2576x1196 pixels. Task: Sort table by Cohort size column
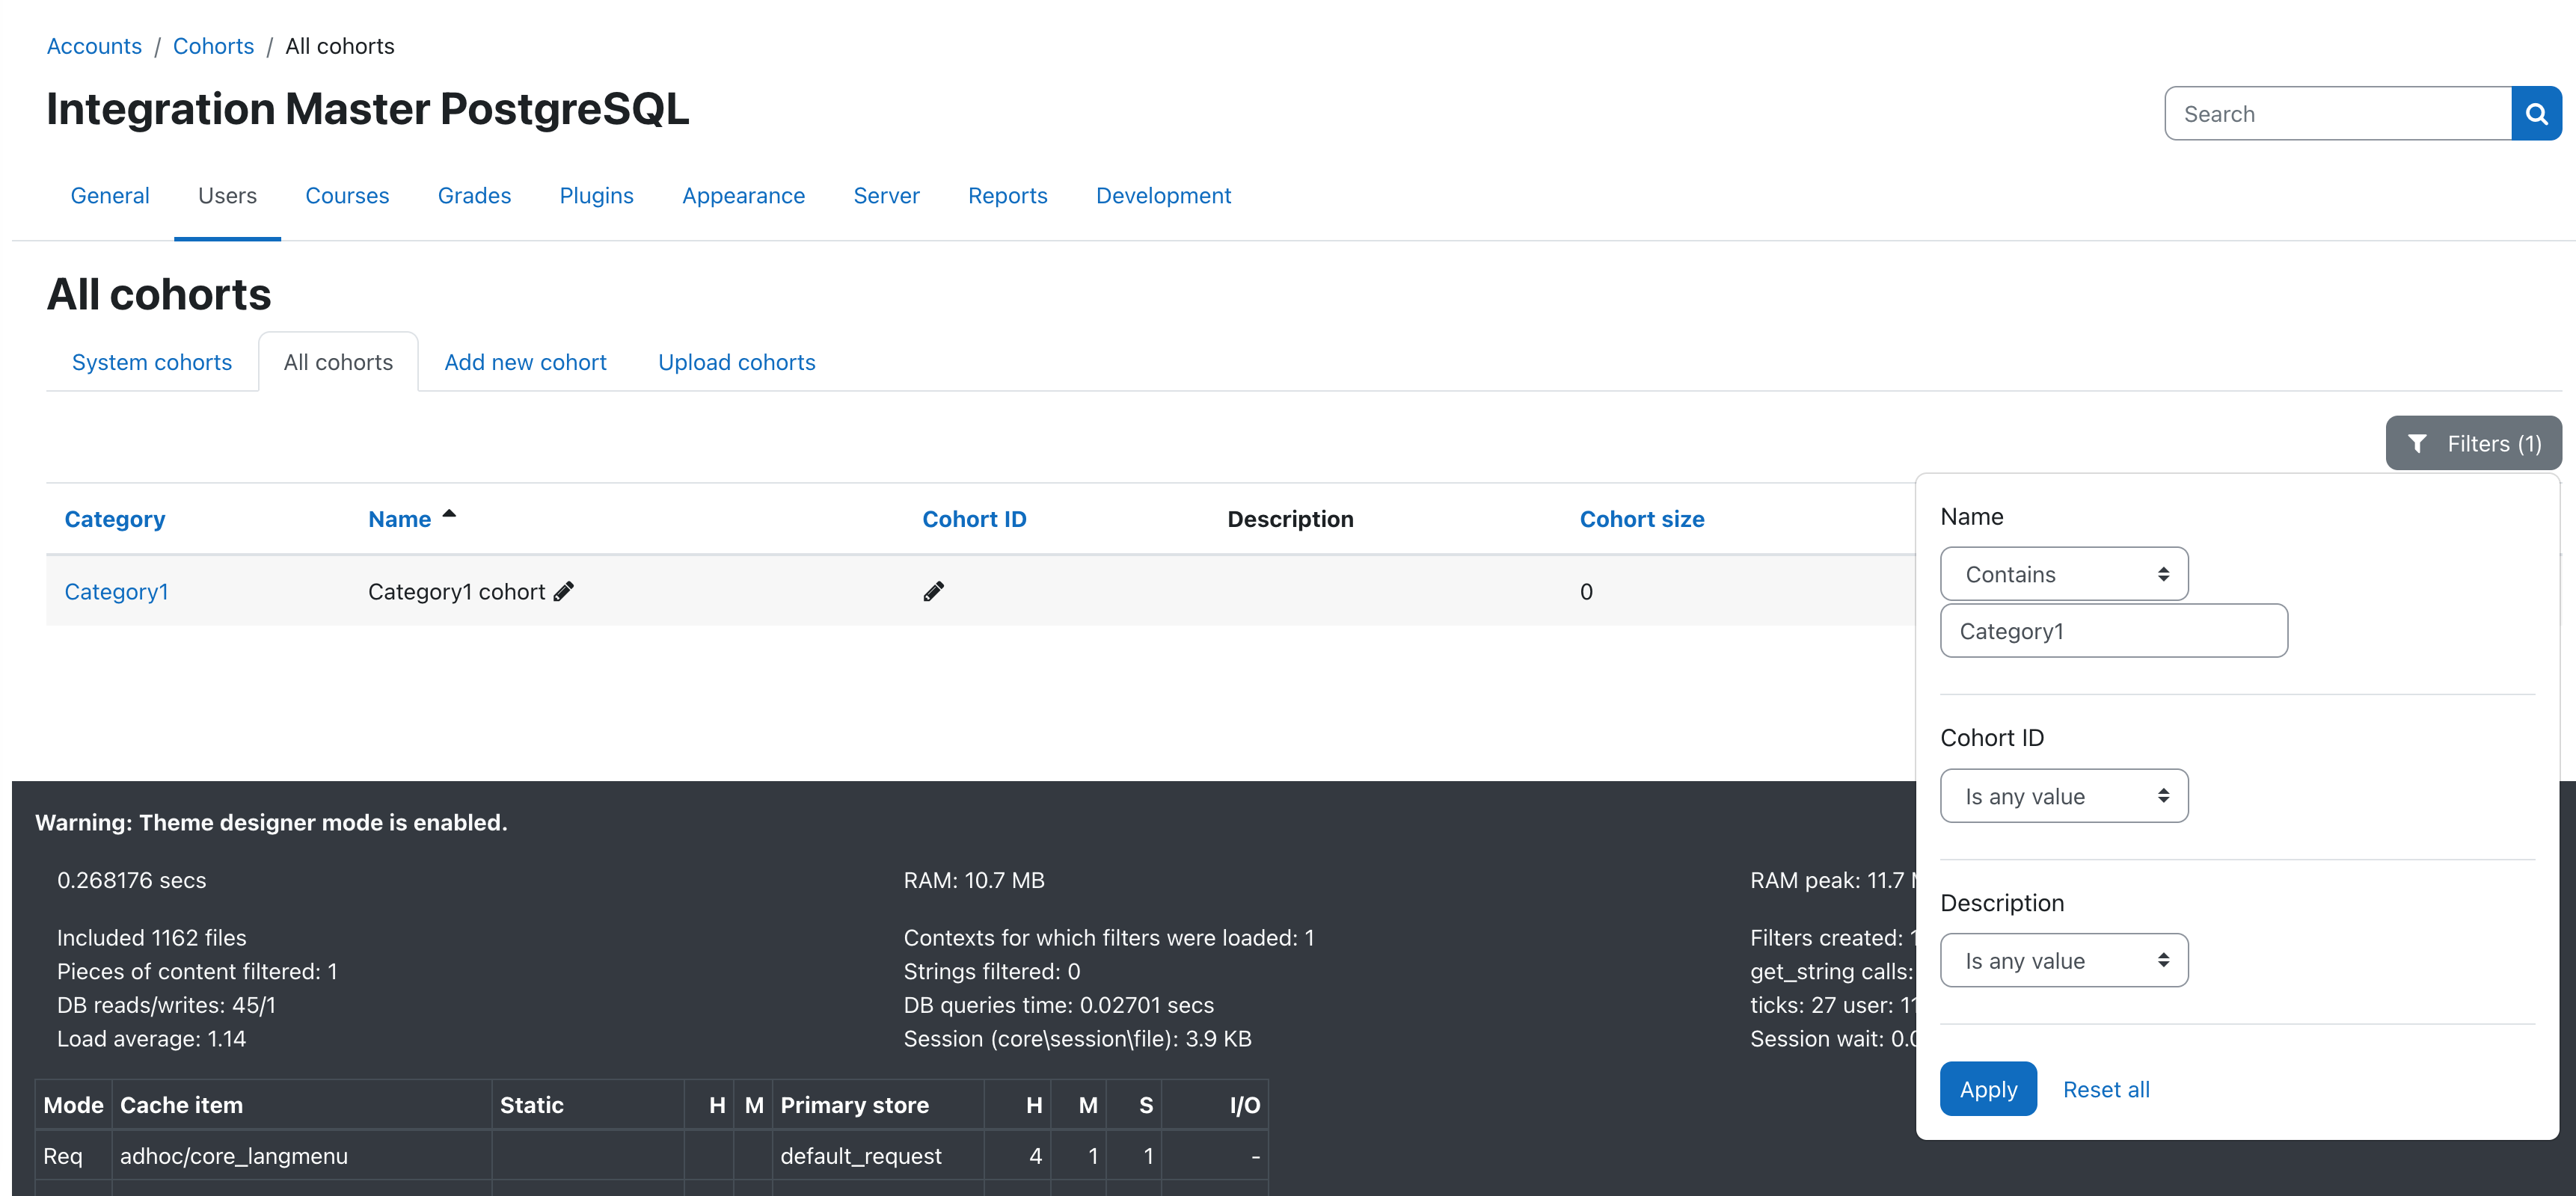pos(1641,520)
